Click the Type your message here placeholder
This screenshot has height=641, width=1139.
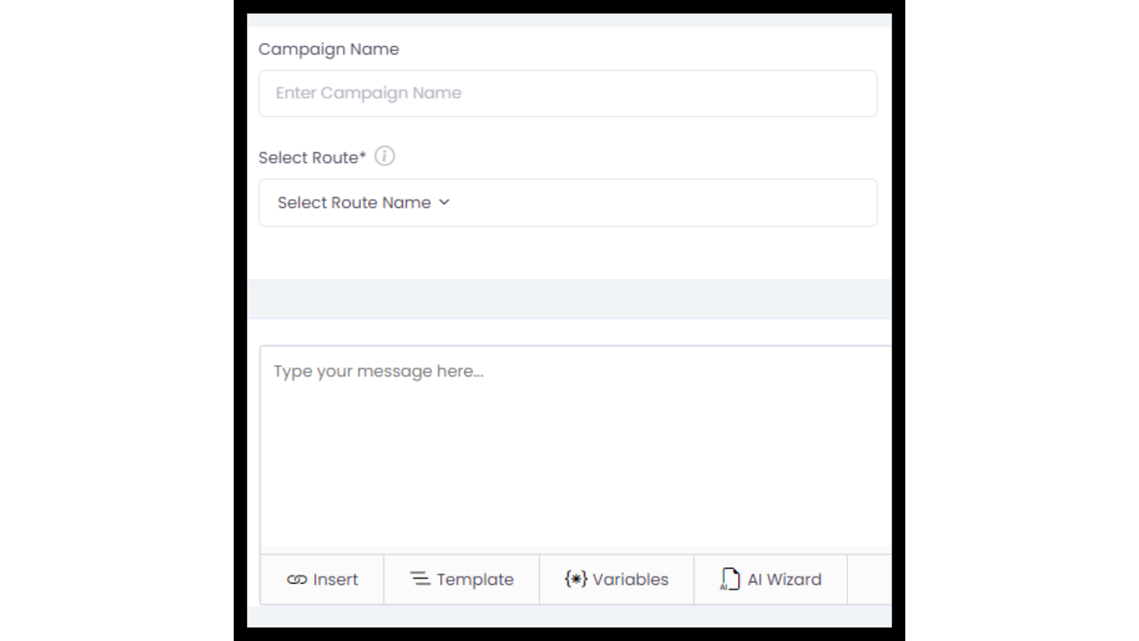(378, 370)
